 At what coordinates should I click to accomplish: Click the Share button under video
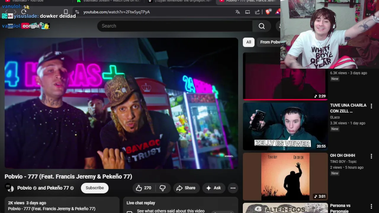click(x=186, y=188)
